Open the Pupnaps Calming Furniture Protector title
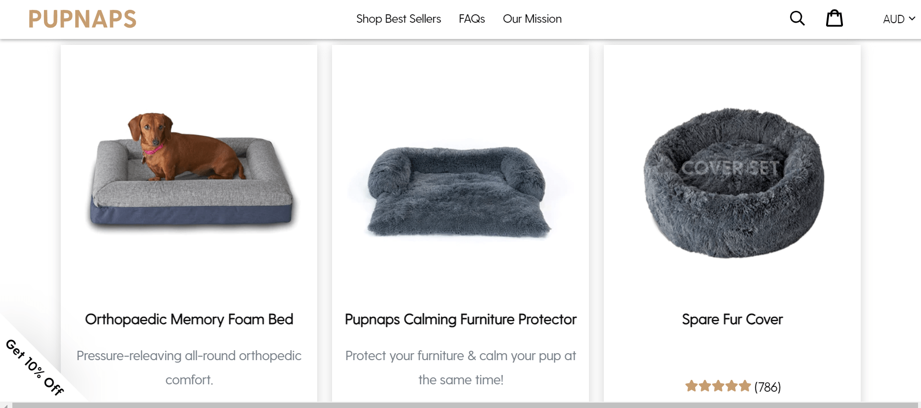Viewport: 921px width, 408px height. point(460,319)
